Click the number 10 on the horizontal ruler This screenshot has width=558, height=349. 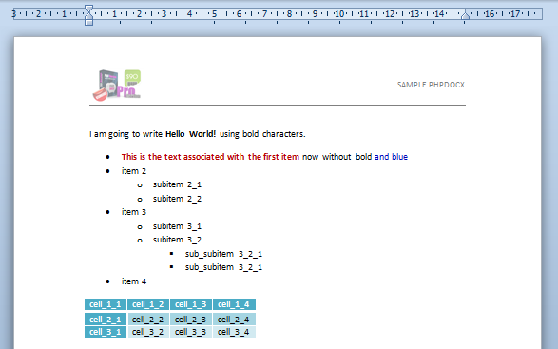(339, 14)
